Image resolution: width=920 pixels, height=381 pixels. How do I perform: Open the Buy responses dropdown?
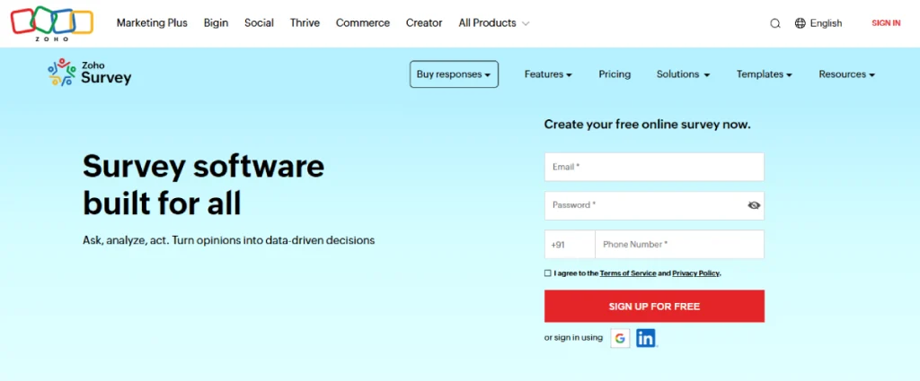pos(454,74)
